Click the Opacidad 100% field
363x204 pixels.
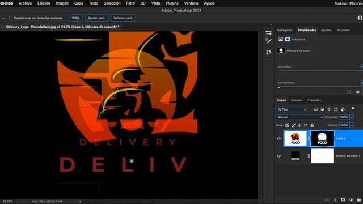click(344, 117)
